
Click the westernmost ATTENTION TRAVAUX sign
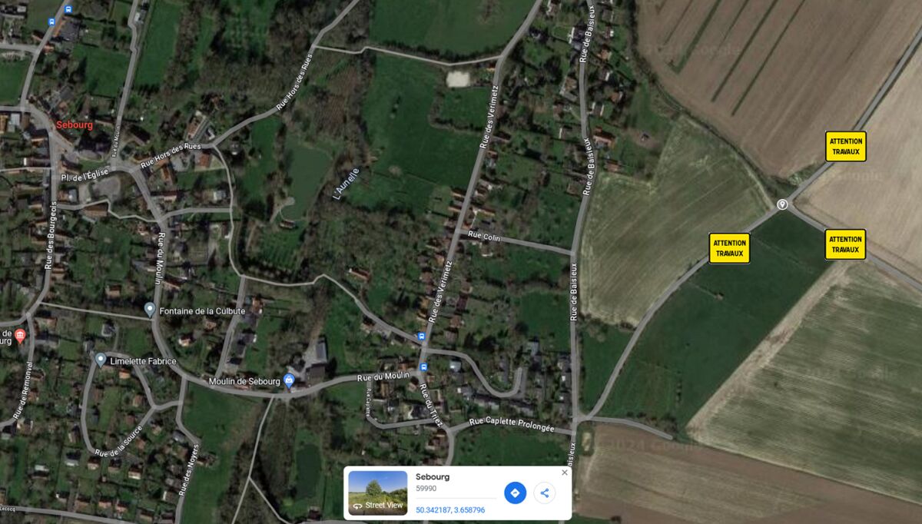tap(729, 248)
